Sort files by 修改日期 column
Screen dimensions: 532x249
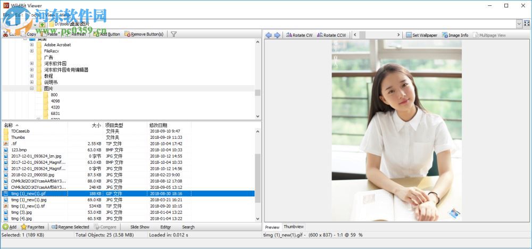tap(169, 125)
